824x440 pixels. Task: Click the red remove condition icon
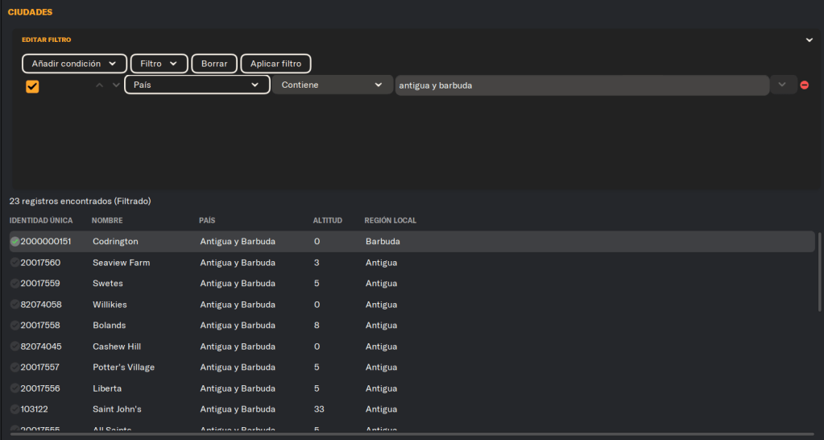click(804, 85)
